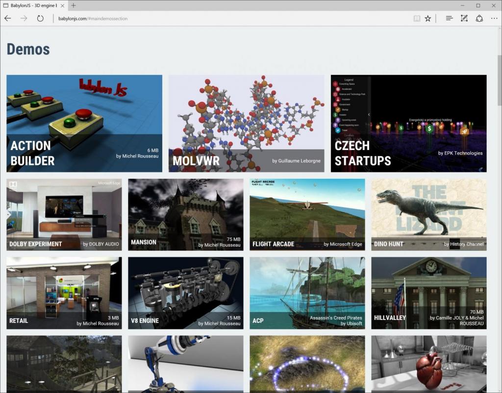Viewport: 502px width, 393px height.
Task: Click the Refresh page icon
Action: [40, 18]
